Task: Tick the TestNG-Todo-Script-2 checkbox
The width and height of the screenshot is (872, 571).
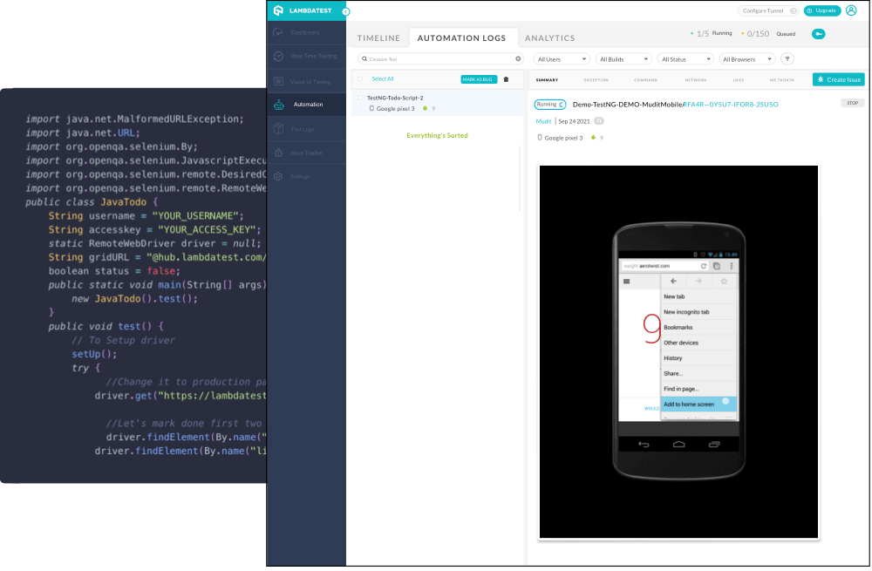Action: 360,98
